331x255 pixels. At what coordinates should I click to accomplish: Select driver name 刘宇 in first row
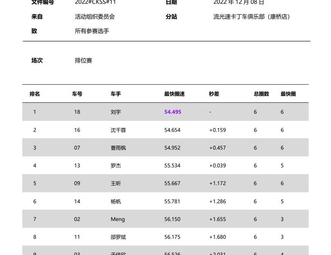pyautogui.click(x=116, y=112)
